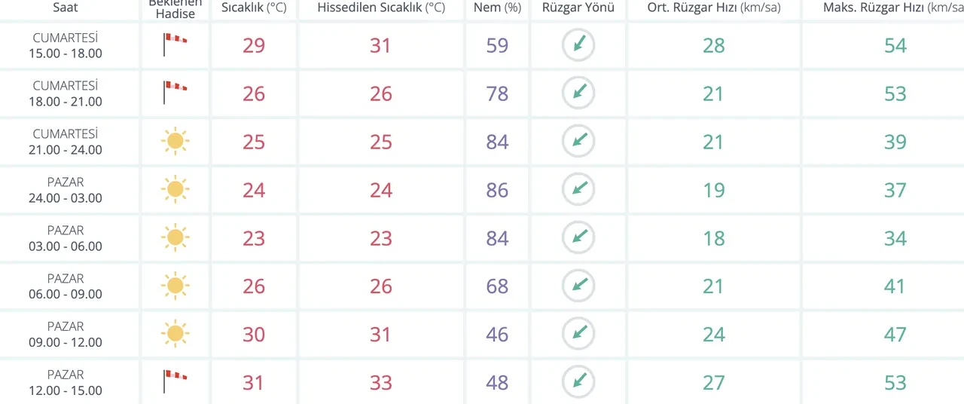Click the windsock icon for Pazar 12.00 - 15.00
Screen dimensions: 964x404
[x=175, y=382]
